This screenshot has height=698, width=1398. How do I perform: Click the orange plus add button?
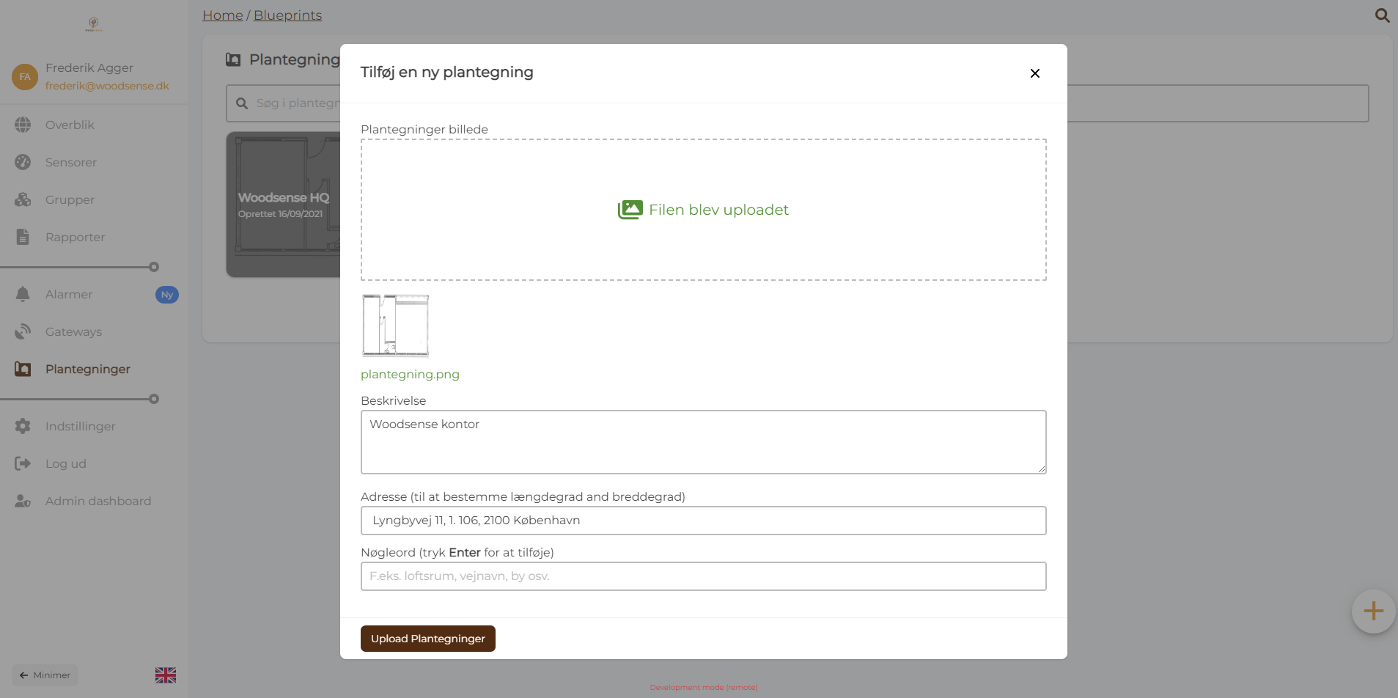[x=1373, y=611]
